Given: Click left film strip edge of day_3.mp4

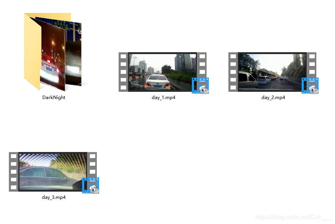Looking at the screenshot, I should tap(13, 171).
